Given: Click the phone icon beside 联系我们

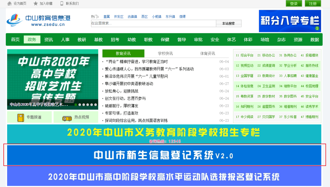Looking at the screenshot, I should tap(62, 4).
